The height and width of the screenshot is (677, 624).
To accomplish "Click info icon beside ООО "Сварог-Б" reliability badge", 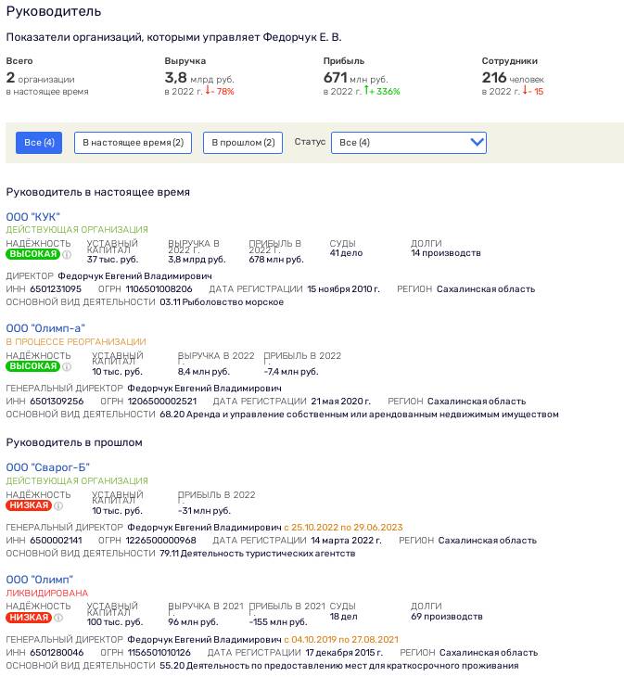I will (58, 506).
